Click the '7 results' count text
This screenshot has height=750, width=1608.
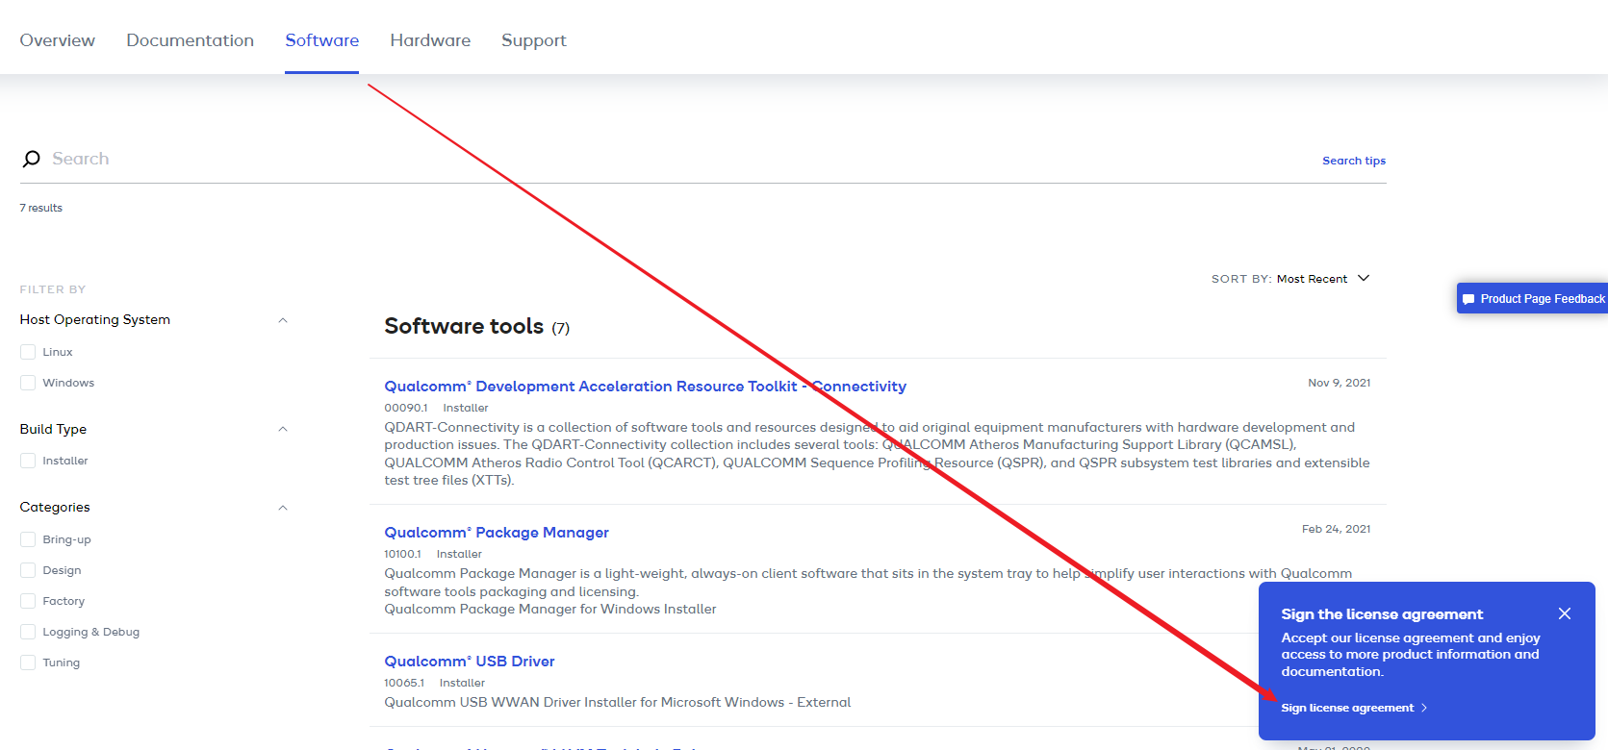click(40, 208)
